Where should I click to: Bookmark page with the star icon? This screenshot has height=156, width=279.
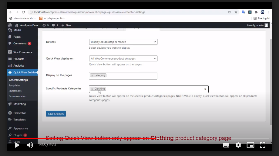tap(236, 12)
